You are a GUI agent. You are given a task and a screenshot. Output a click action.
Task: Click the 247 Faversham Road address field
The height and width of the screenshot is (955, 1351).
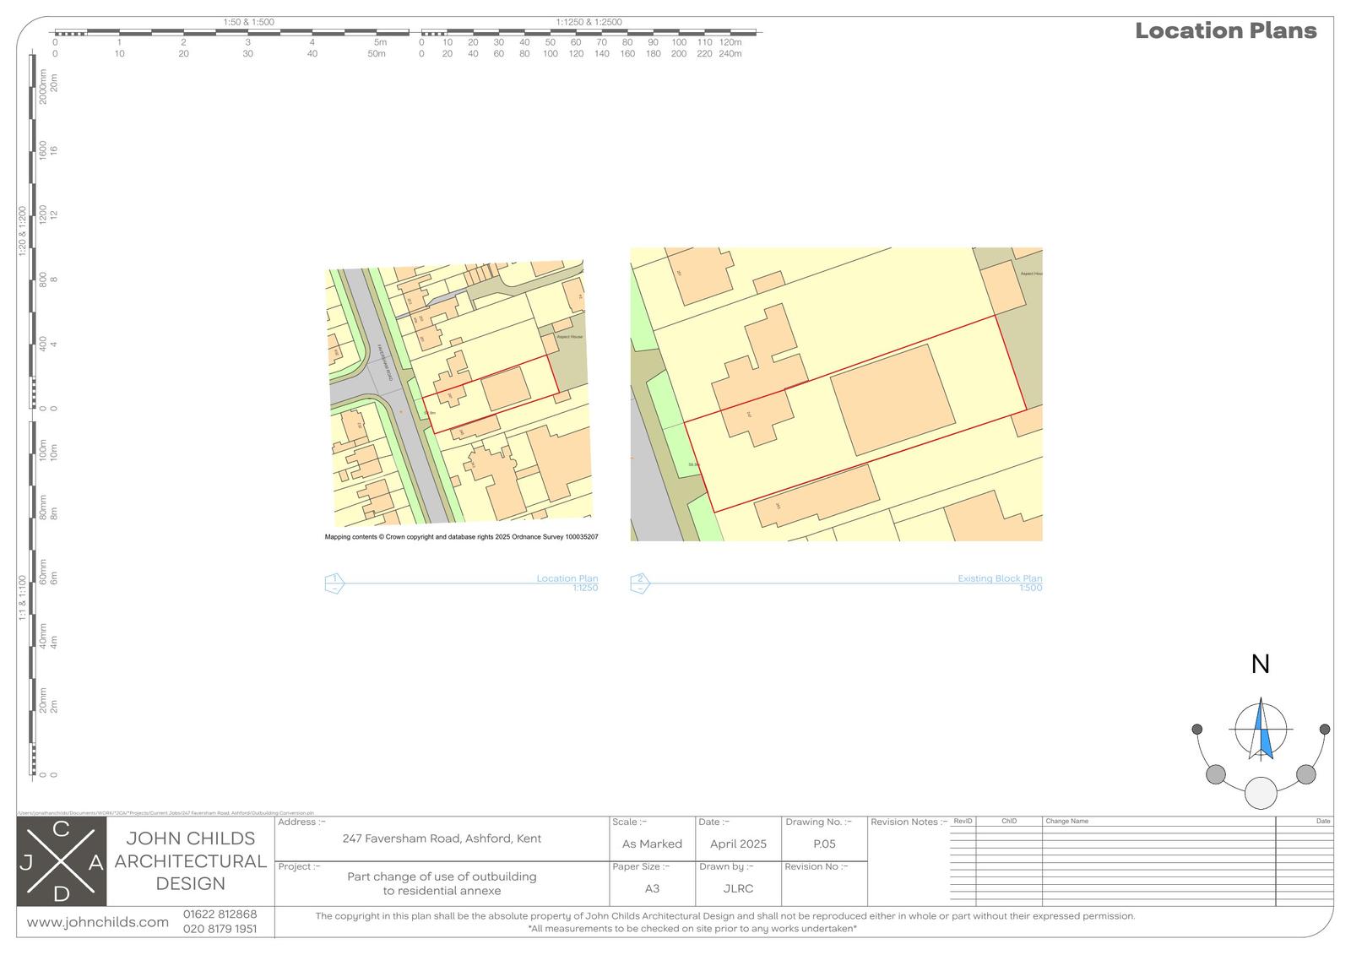pos(442,838)
